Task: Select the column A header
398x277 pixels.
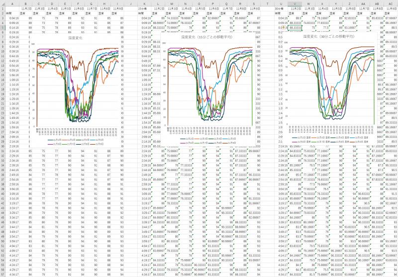Action: point(12,2)
